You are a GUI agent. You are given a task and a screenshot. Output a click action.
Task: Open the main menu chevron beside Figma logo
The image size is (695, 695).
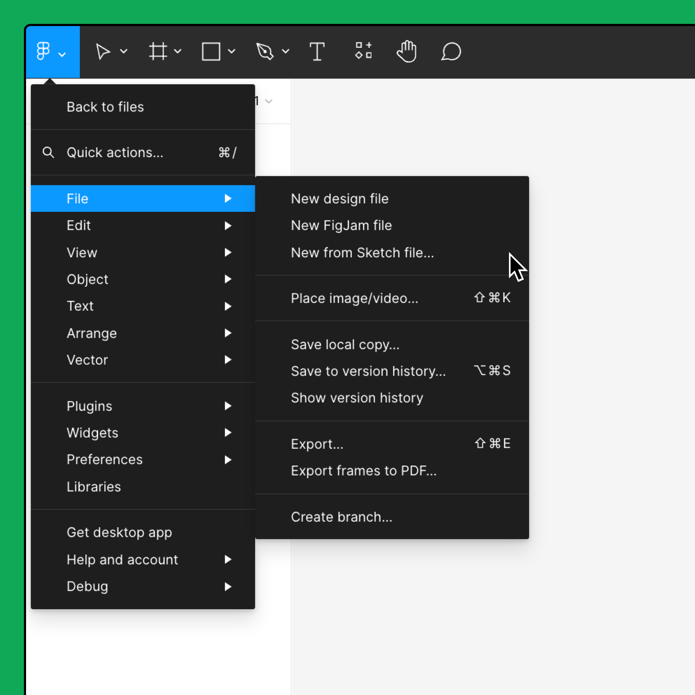coord(62,55)
